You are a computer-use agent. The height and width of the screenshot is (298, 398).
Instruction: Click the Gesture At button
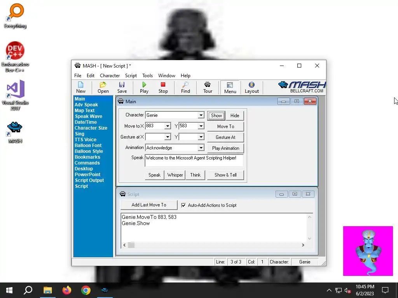pos(225,137)
